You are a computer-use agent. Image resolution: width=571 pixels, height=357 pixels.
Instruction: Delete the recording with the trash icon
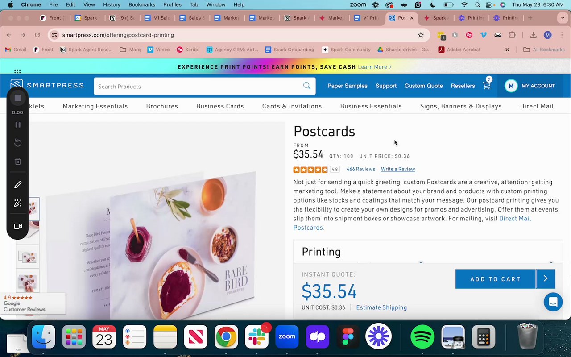pyautogui.click(x=18, y=162)
